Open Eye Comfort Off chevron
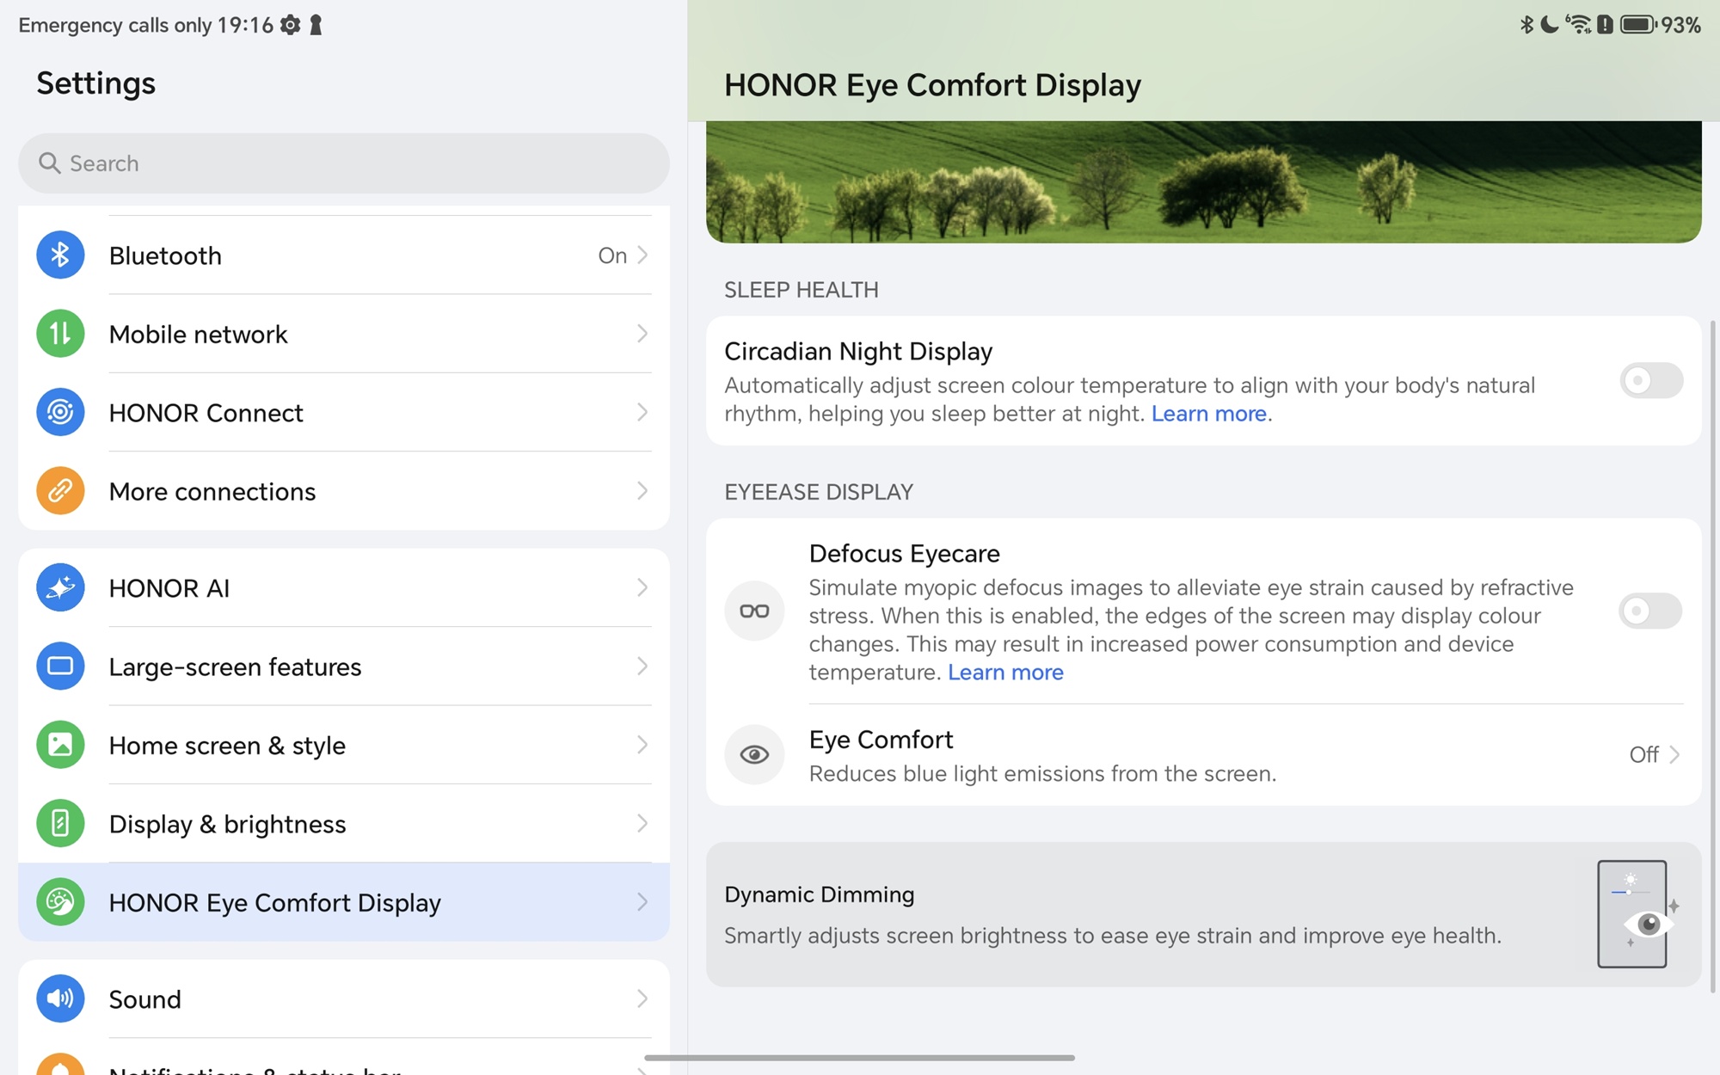The height and width of the screenshot is (1075, 1720). tap(1673, 754)
